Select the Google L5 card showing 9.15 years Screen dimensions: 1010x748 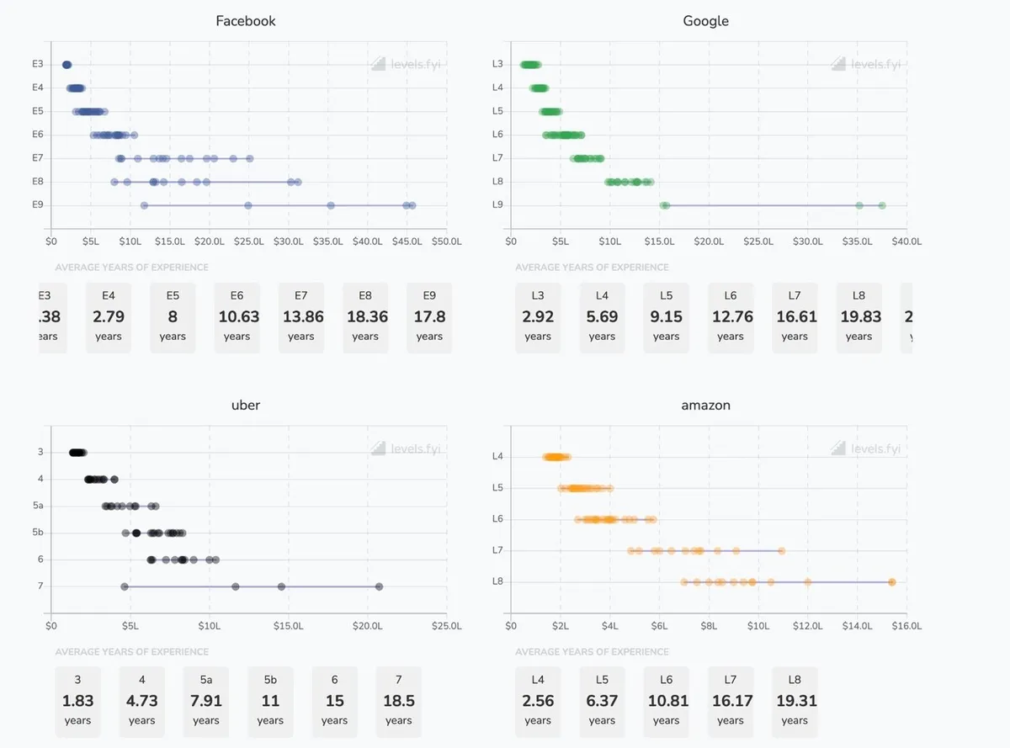point(666,317)
